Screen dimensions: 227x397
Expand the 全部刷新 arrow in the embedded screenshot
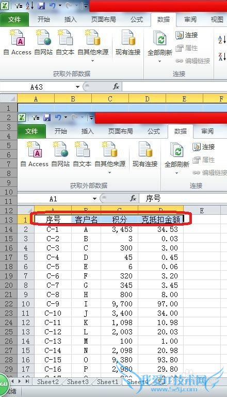pyautogui.click(x=177, y=173)
